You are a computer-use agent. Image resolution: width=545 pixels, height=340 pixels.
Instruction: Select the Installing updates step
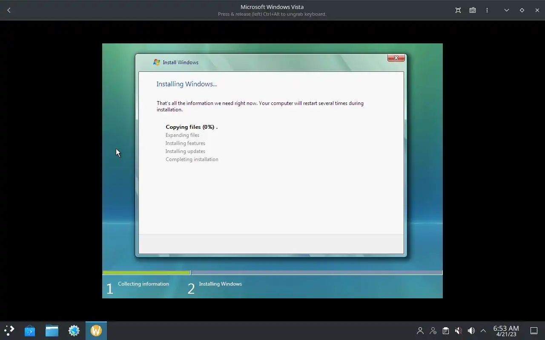185,151
